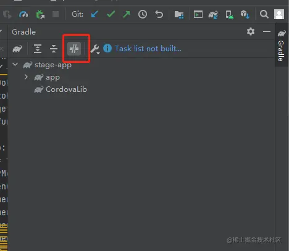This screenshot has width=289, height=251.
Task: Click the Git label in top toolbar
Action: click(77, 14)
